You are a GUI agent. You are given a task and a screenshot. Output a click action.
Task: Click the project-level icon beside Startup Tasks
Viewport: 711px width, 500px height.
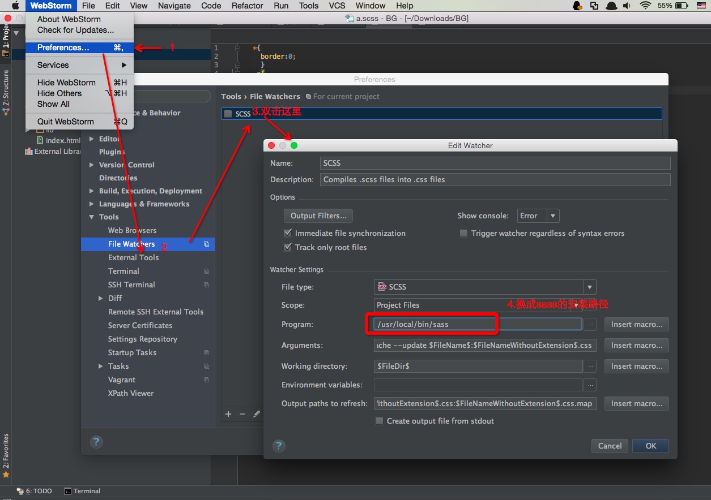coord(207,353)
